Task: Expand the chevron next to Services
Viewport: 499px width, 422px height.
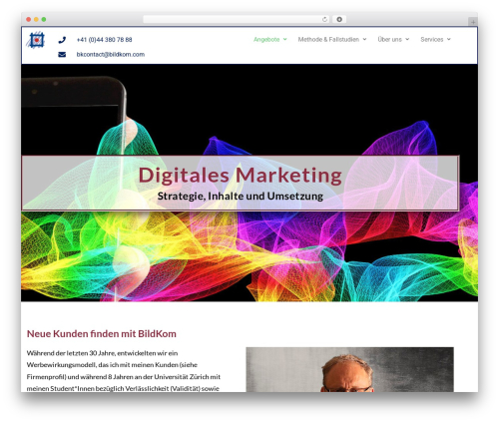Action: [449, 39]
